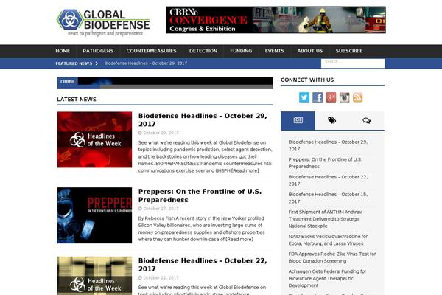Open sidebar link Achaogen Gets Federal Funding

(327, 278)
